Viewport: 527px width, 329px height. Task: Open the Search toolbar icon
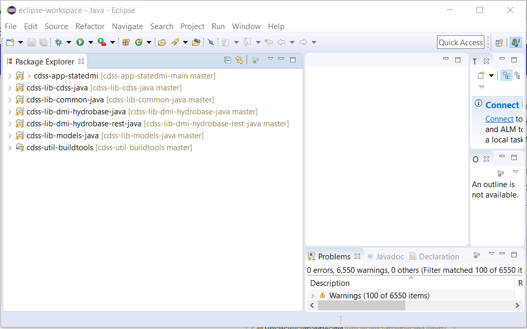tap(176, 42)
